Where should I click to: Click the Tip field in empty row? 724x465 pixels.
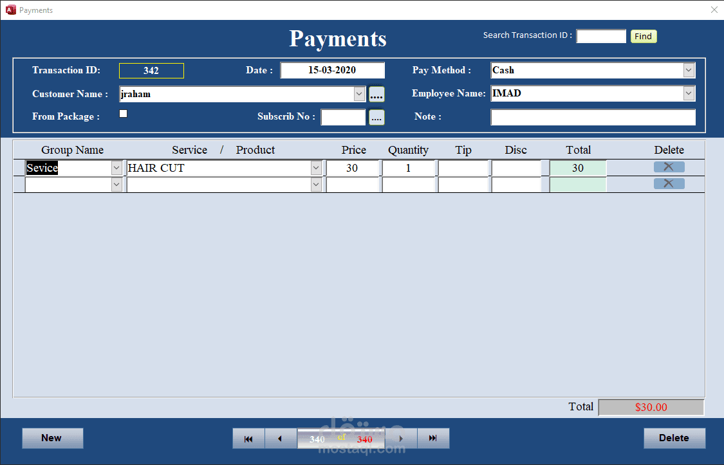pyautogui.click(x=463, y=185)
